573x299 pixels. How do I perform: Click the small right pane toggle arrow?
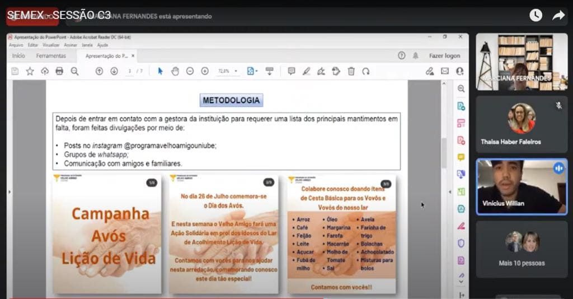click(x=450, y=192)
